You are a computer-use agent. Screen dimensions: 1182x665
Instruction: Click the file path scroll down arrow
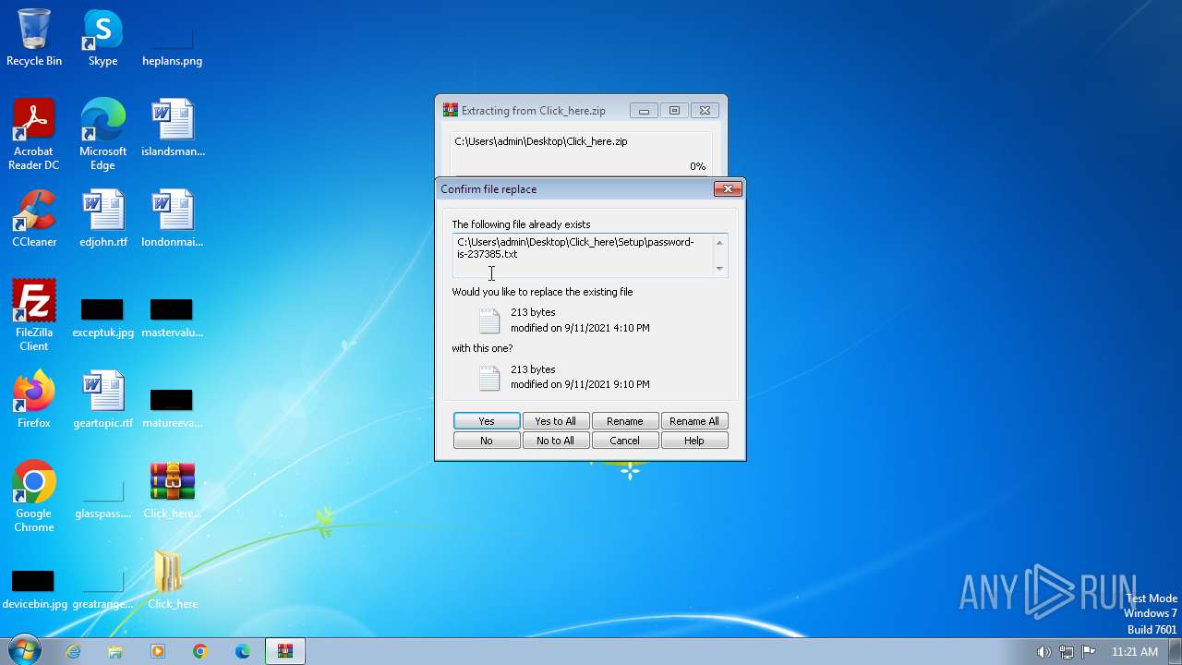(719, 269)
